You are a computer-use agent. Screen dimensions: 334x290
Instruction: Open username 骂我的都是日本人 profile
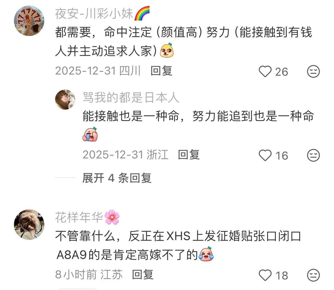(131, 98)
